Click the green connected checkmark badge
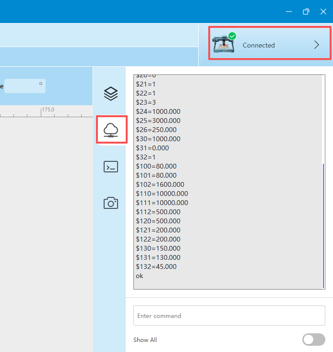 pos(232,36)
